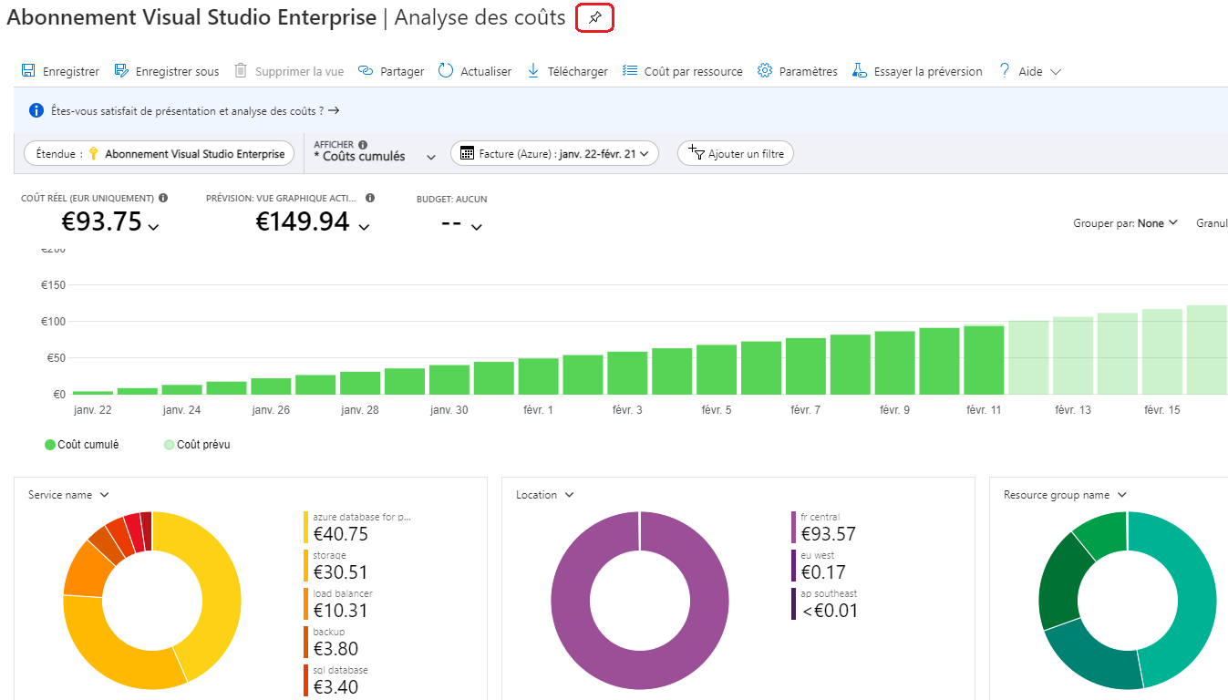
Task: Click the greyed Supprimer la vue item
Action: [x=289, y=71]
